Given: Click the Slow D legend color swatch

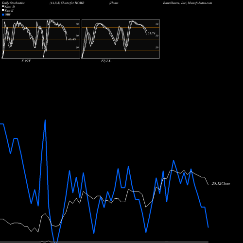Looking at the screenshot, I should pyautogui.click(x=3, y=6).
